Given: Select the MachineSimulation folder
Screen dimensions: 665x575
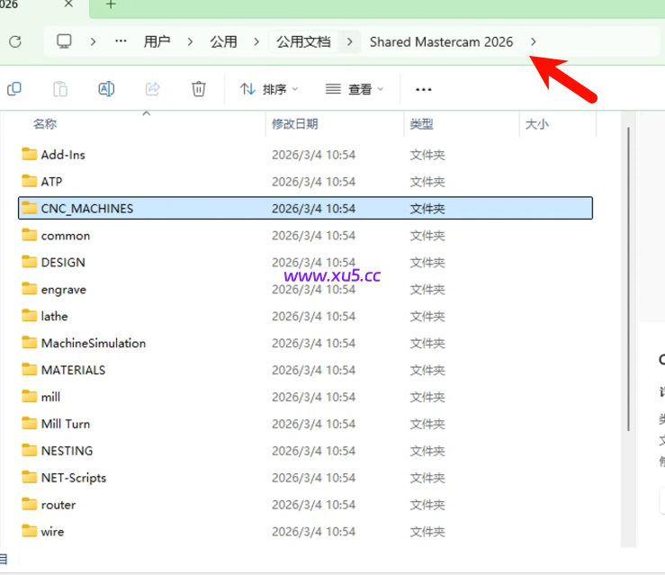Looking at the screenshot, I should click(93, 343).
